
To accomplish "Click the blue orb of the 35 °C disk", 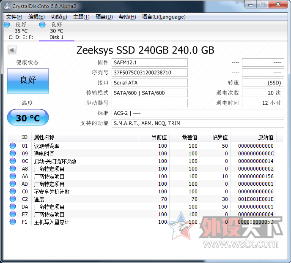I will (7, 24).
